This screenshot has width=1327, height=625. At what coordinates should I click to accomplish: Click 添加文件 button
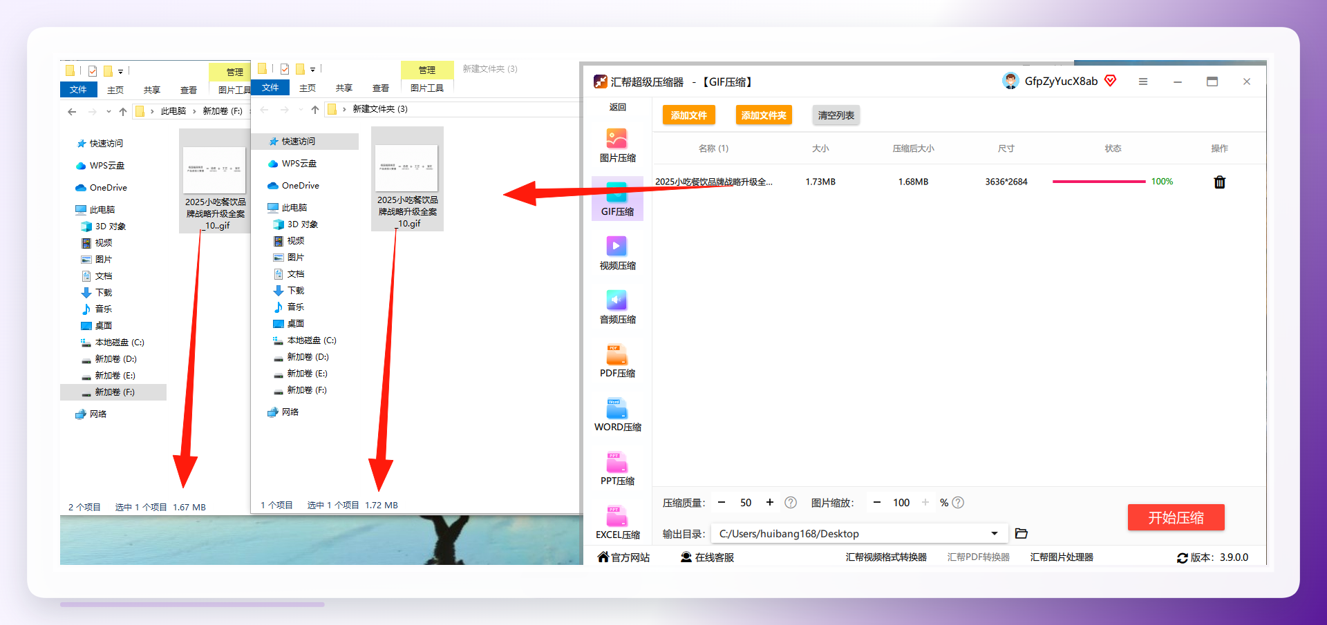click(688, 115)
